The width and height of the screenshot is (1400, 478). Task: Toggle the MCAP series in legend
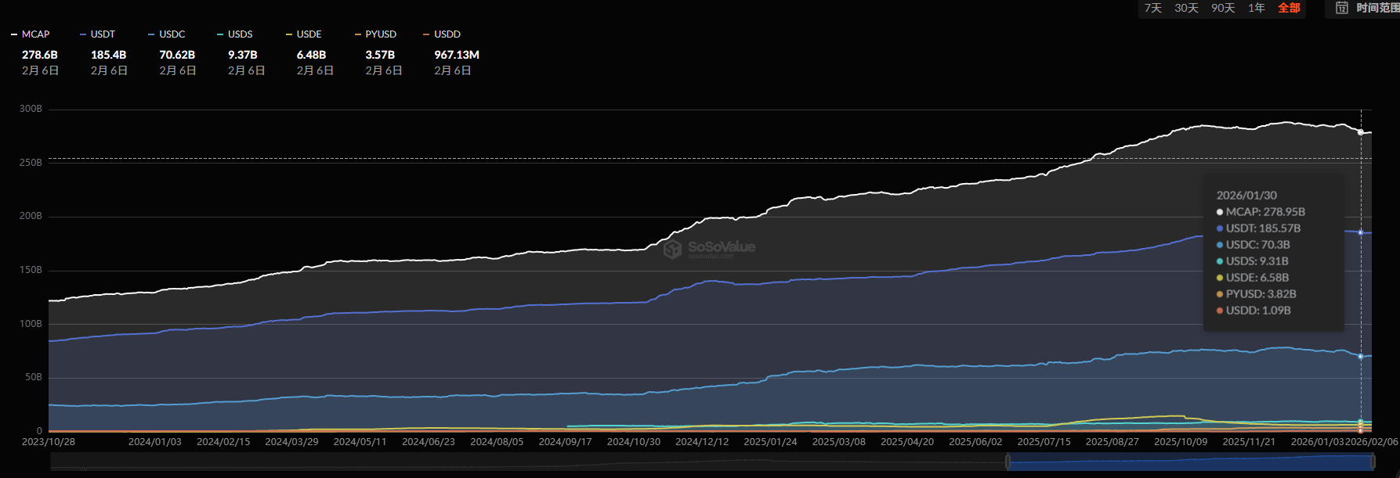point(31,34)
